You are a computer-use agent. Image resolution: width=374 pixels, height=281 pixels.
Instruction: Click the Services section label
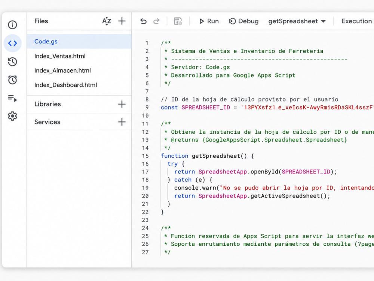(47, 122)
